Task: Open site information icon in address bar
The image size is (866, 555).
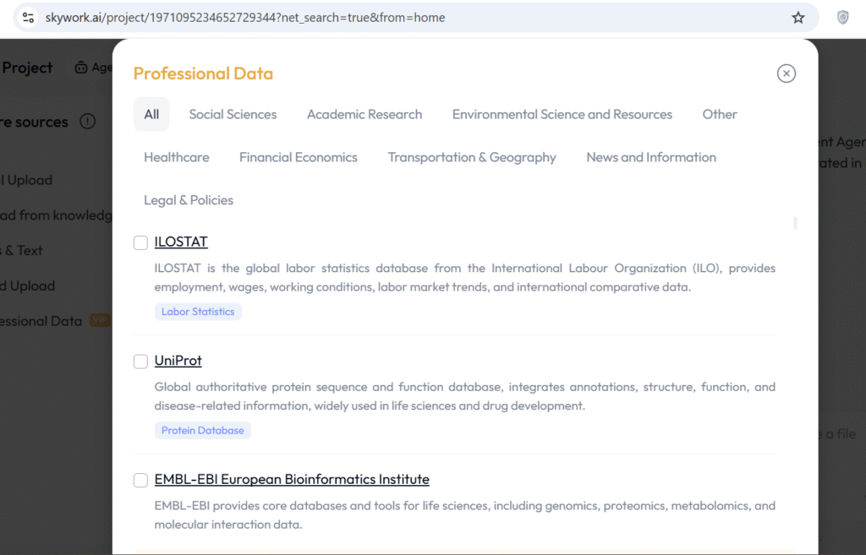Action: [x=27, y=18]
